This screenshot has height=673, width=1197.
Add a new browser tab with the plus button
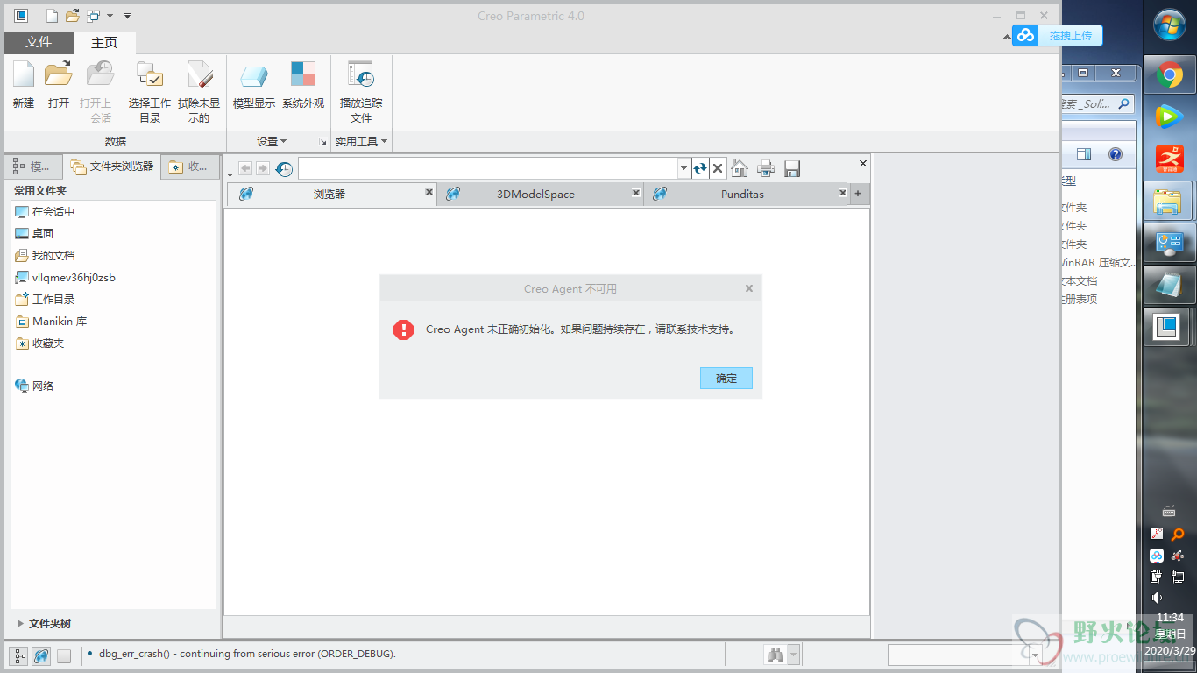coord(858,194)
